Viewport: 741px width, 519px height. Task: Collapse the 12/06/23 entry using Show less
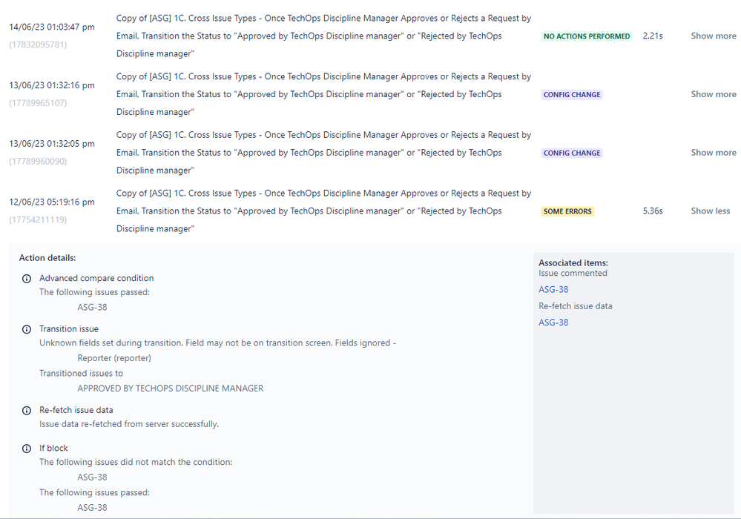(710, 211)
